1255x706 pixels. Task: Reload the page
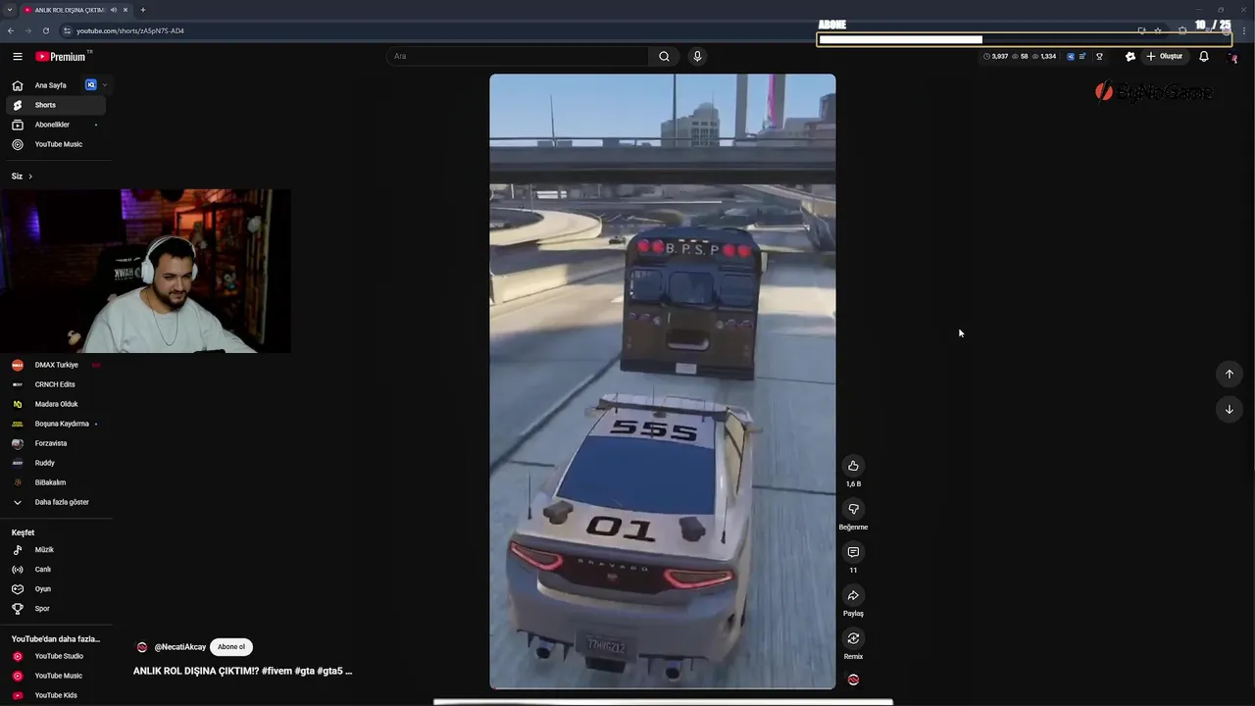point(45,30)
